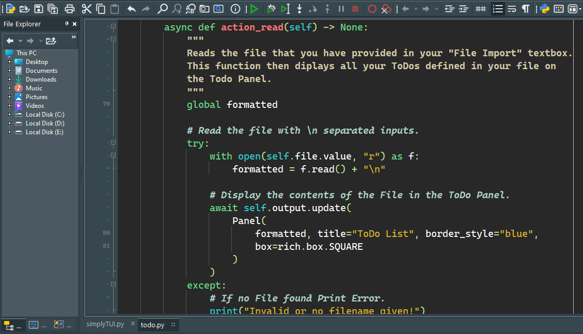The width and height of the screenshot is (583, 334).
Task: Expand the Local Disk (C:) tree node
Action: tap(9, 114)
